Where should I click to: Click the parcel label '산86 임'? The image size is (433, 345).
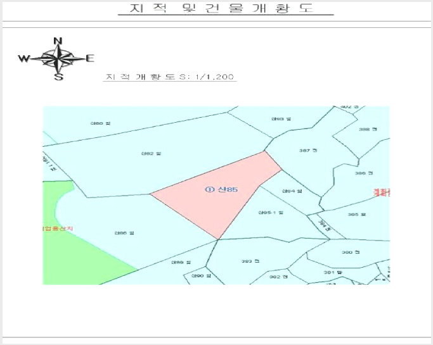[x=124, y=233]
